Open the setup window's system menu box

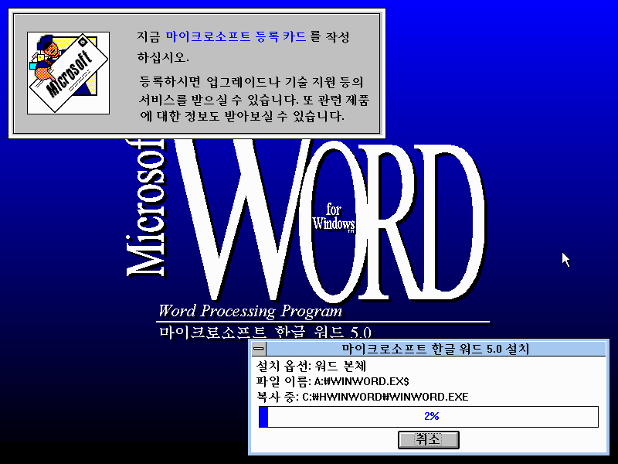tap(259, 349)
